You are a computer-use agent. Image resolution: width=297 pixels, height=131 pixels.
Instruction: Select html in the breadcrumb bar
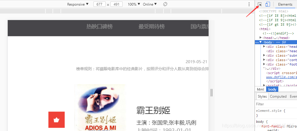tap(260, 89)
